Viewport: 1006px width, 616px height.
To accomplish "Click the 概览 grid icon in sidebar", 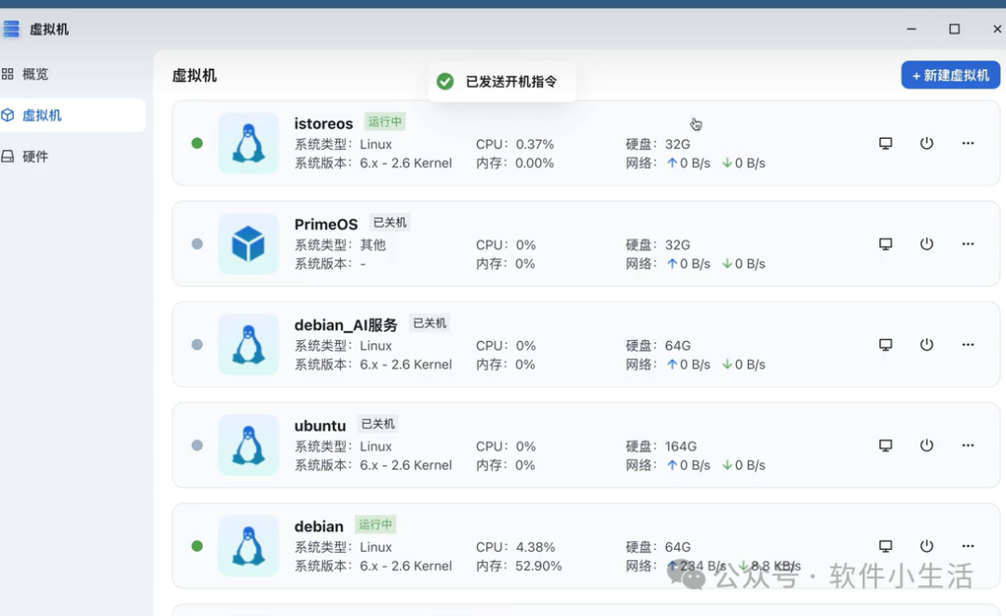I will (x=7, y=75).
